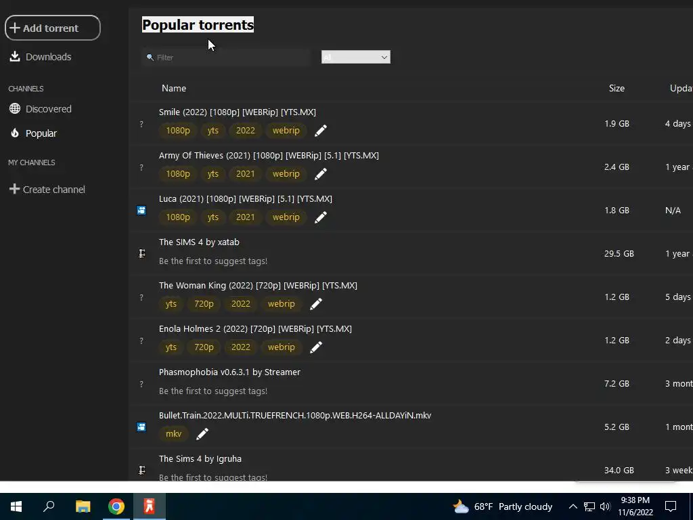The height and width of the screenshot is (520, 693).
Task: Click the 7.2 GB size cell
Action: pos(617,383)
